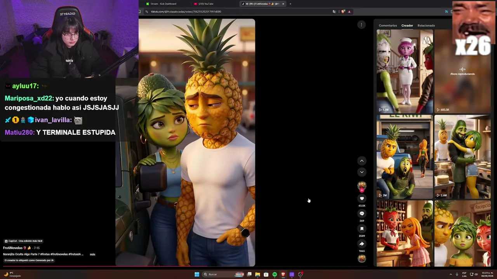Click the 269 comment count

[x=361, y=221]
